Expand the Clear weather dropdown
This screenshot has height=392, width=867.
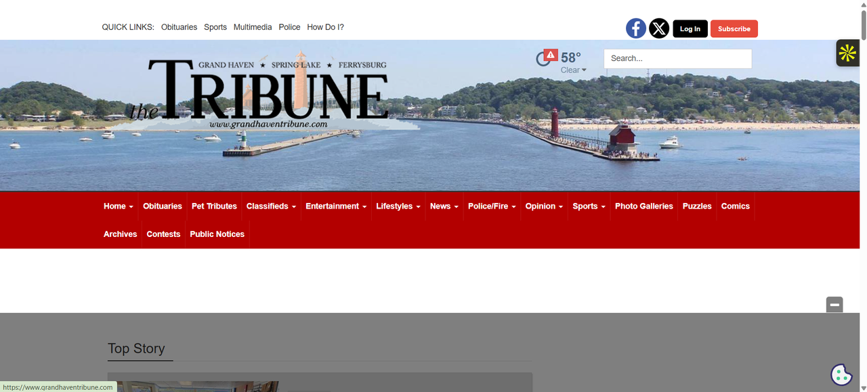pos(573,70)
